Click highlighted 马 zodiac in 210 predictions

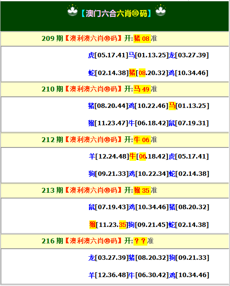172,106
